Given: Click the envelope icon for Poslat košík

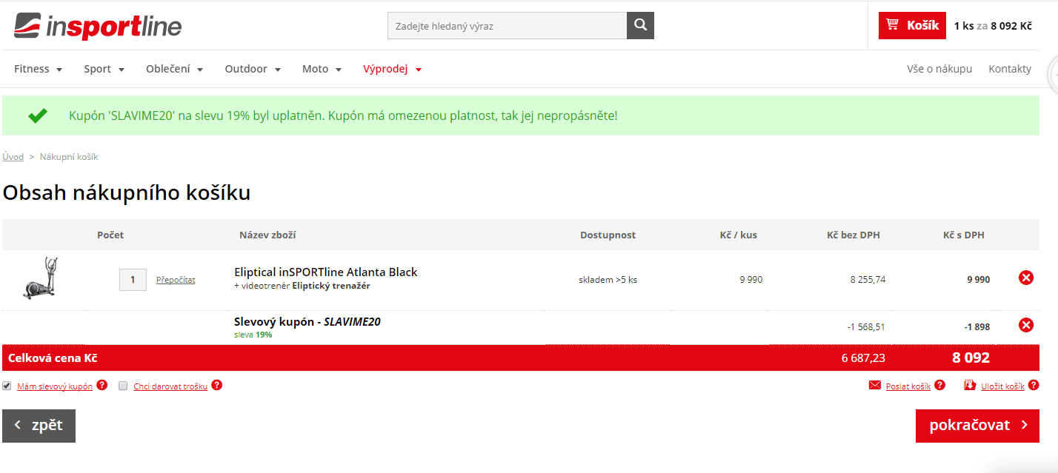Looking at the screenshot, I should coord(874,386).
